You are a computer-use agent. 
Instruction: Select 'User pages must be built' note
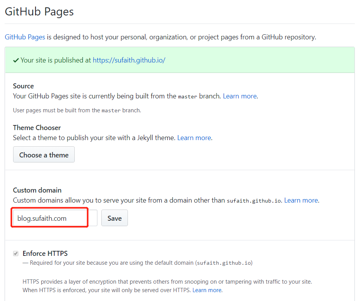coord(77,110)
